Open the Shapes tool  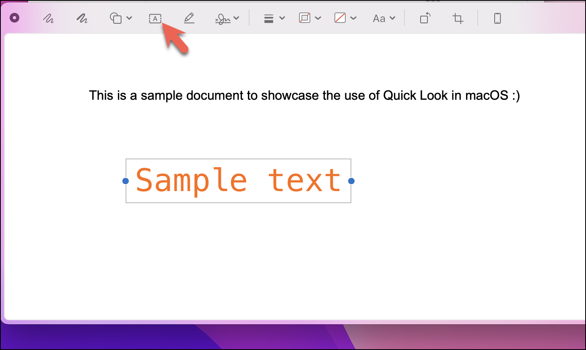[116, 19]
